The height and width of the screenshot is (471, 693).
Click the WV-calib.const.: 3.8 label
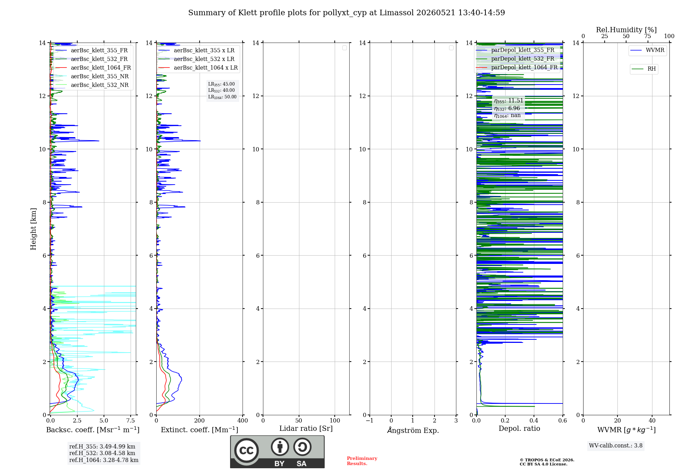pyautogui.click(x=616, y=446)
